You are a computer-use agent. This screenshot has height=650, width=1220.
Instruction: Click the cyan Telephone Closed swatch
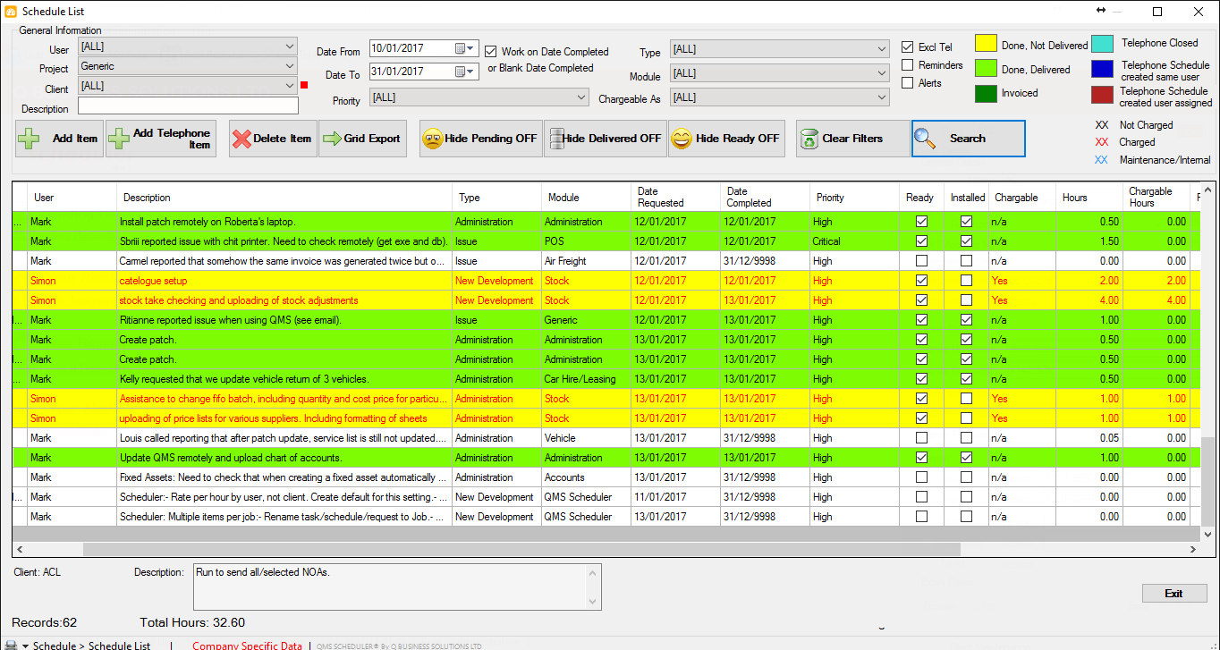pos(1103,43)
